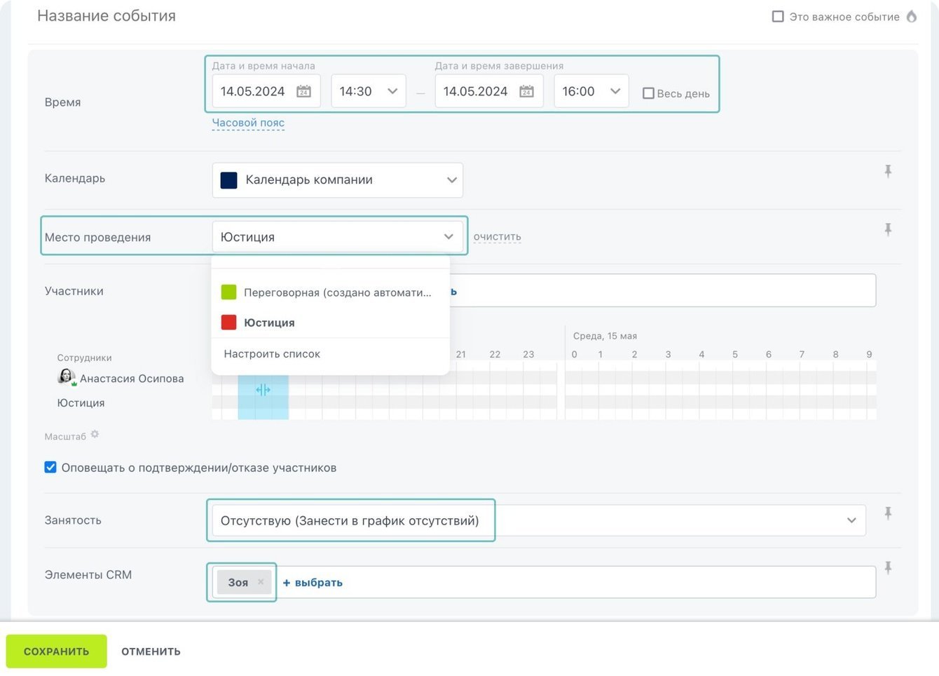This screenshot has height=676, width=939.
Task: Select Переговорная from the location list
Action: 336,292
